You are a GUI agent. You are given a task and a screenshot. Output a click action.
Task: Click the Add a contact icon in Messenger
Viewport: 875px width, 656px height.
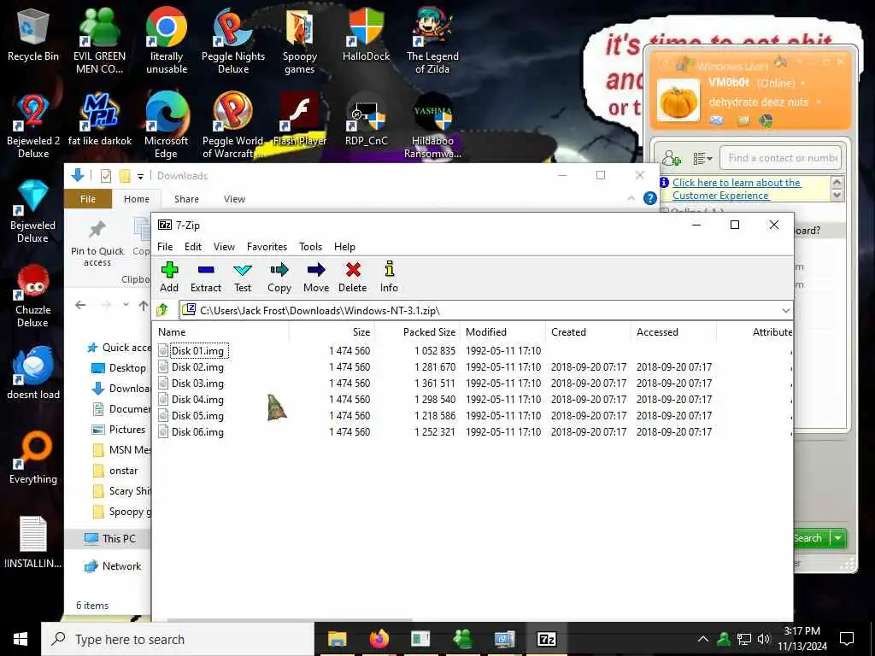click(x=671, y=158)
